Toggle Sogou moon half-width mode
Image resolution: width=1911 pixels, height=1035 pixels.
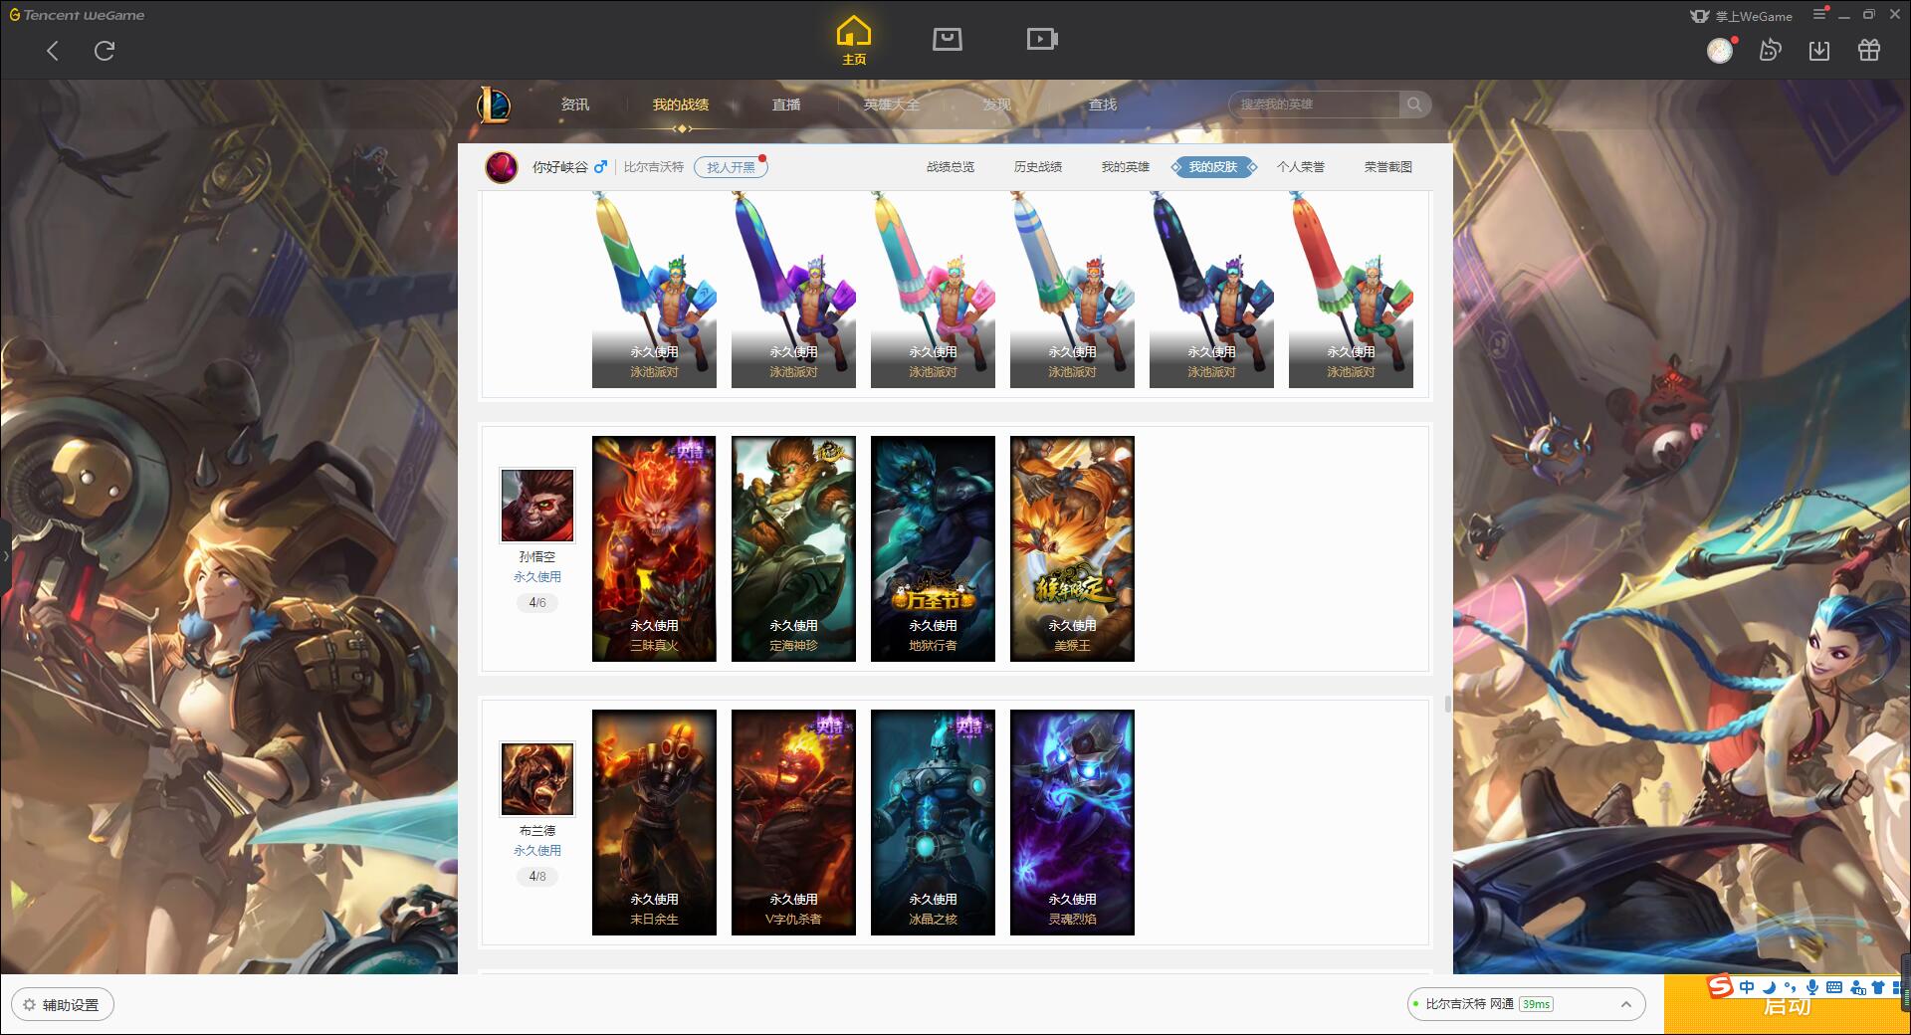click(x=1769, y=987)
